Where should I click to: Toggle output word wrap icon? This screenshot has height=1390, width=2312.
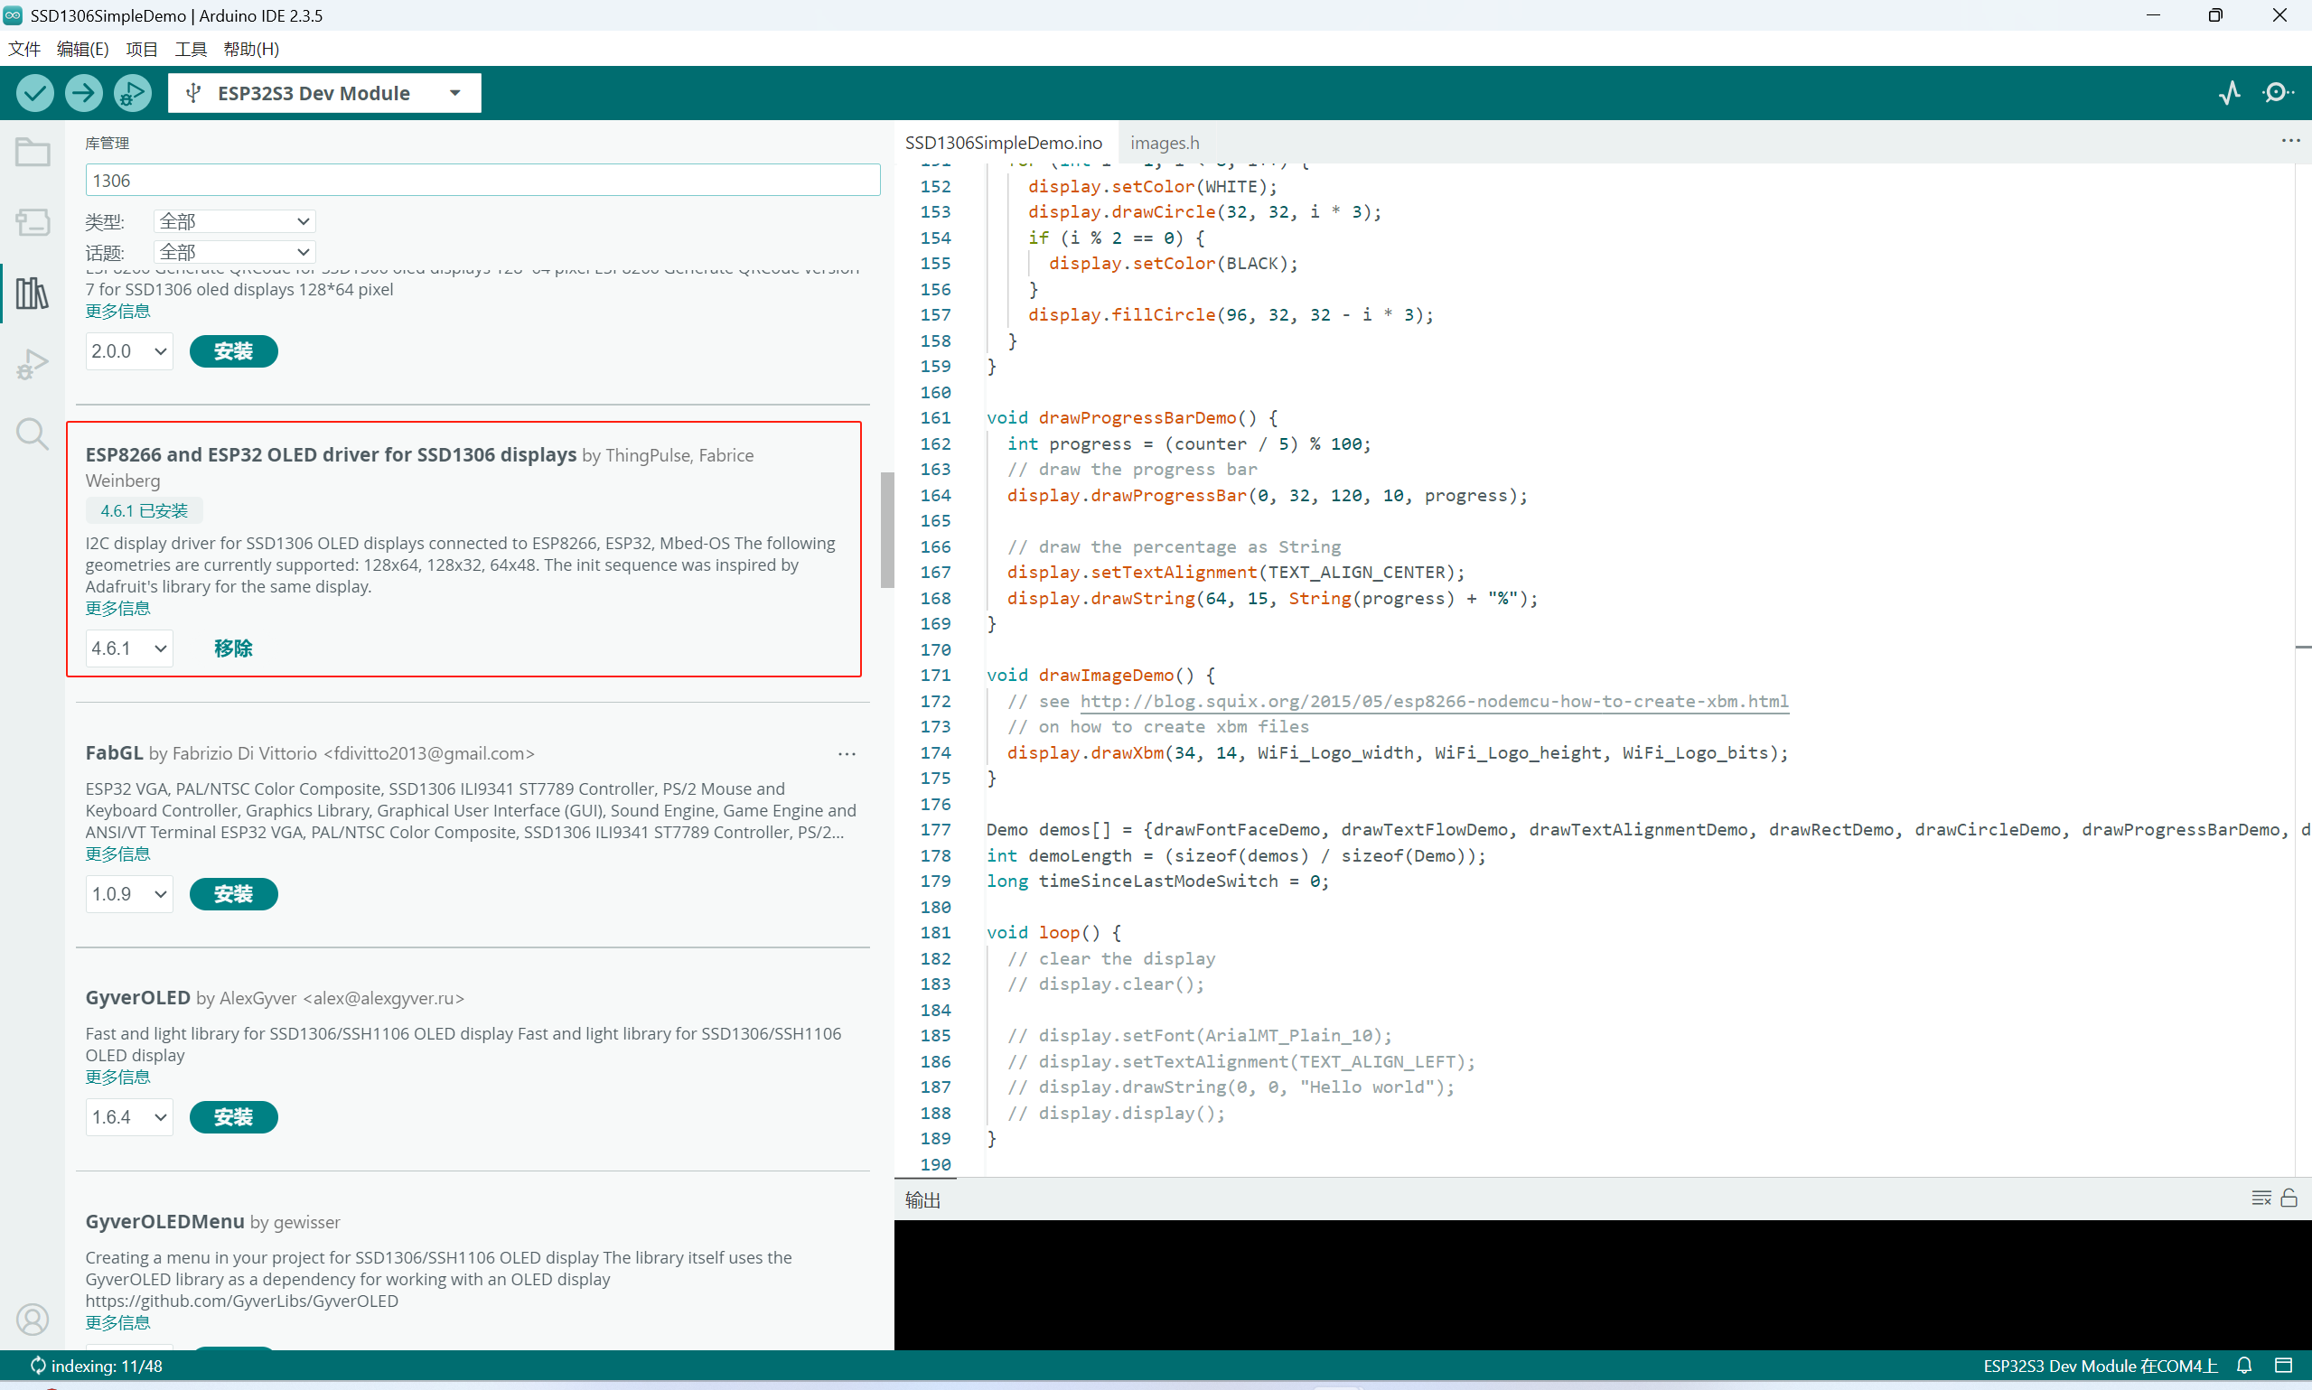[x=2261, y=1198]
